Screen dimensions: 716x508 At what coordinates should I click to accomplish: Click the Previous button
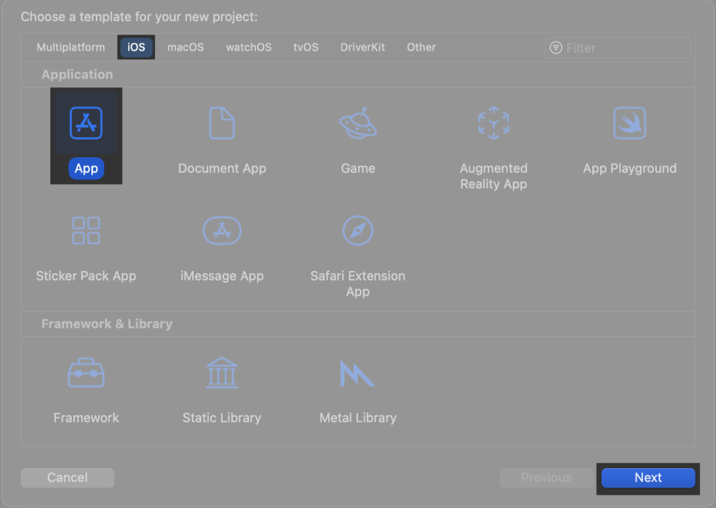(546, 478)
